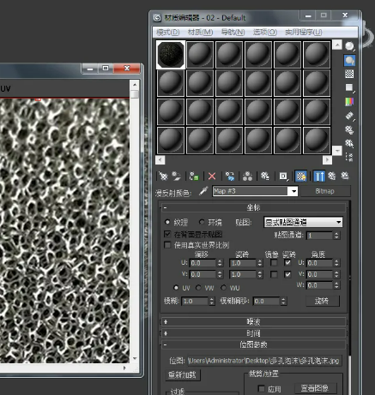Click UV image window scroll down arrow
Viewport: 375px width, 395px height.
tap(135, 358)
